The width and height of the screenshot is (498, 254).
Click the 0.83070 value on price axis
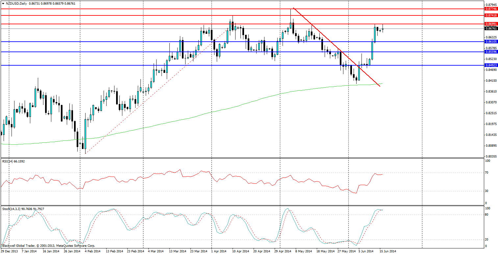(491, 102)
